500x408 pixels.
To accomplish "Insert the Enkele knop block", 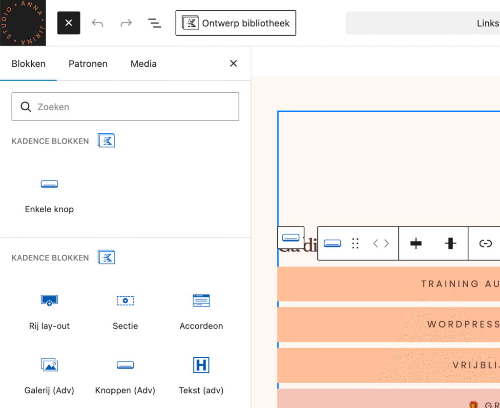I will click(49, 194).
